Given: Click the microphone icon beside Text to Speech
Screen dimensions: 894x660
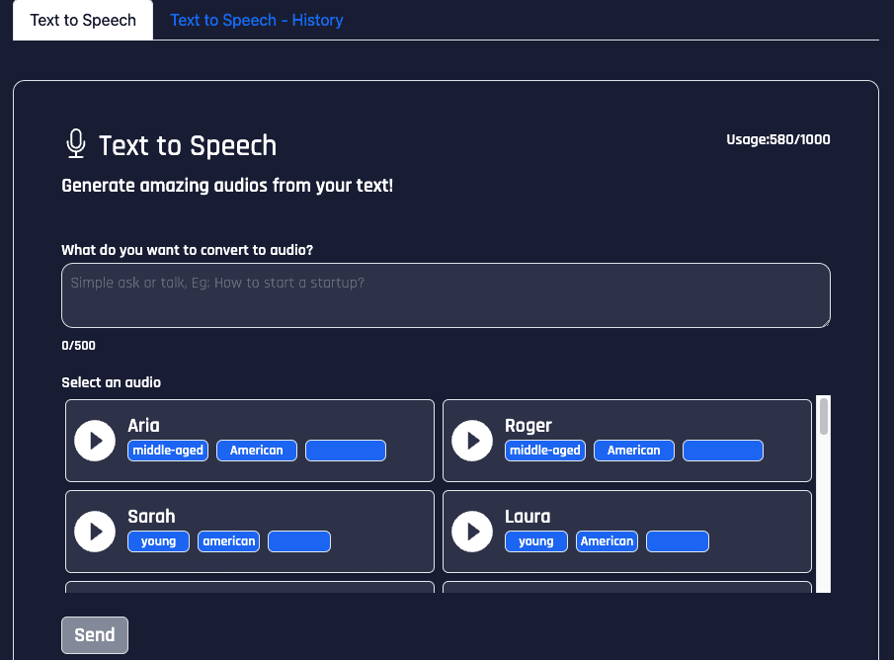Looking at the screenshot, I should 76,143.
